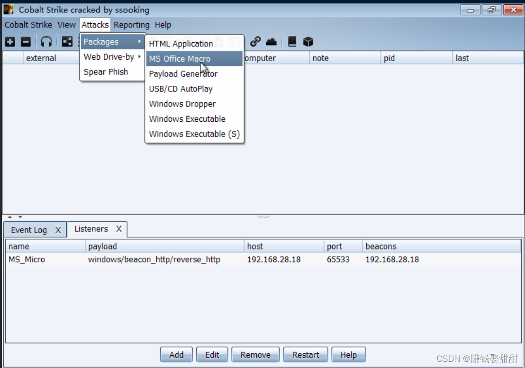
Task: Click the Restart listener button
Action: [x=305, y=355]
